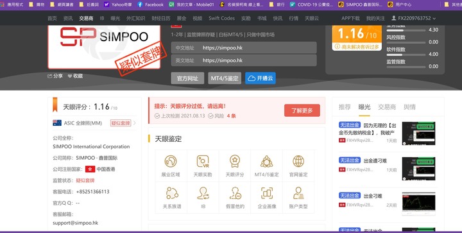Viewport: 462px width, 233px height.
Task: Open the 出金刁难 exposure post
Action: pos(373,196)
